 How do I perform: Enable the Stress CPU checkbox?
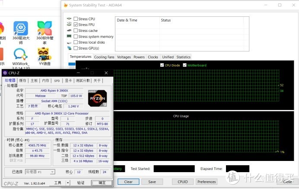coord(76,19)
